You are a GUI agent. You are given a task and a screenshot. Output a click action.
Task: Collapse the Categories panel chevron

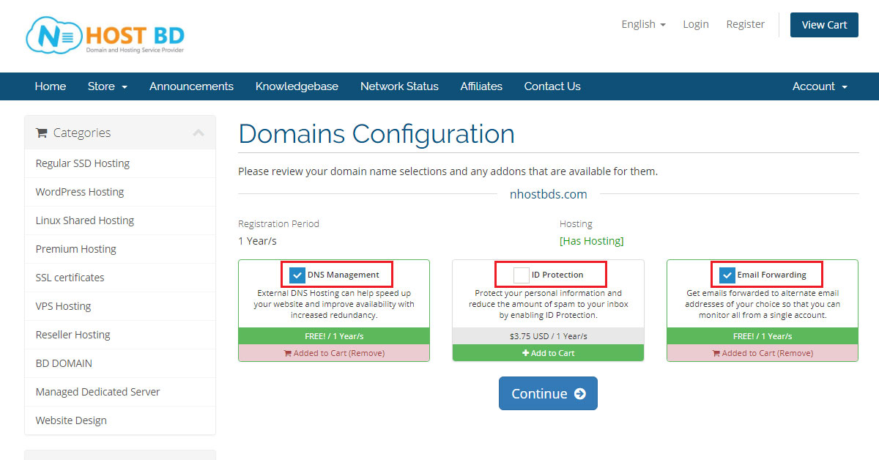click(x=199, y=132)
